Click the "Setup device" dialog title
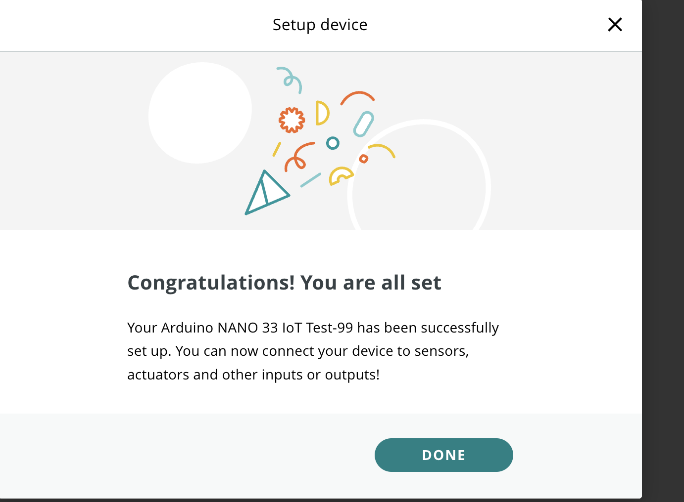Image resolution: width=684 pixels, height=502 pixels. click(320, 25)
